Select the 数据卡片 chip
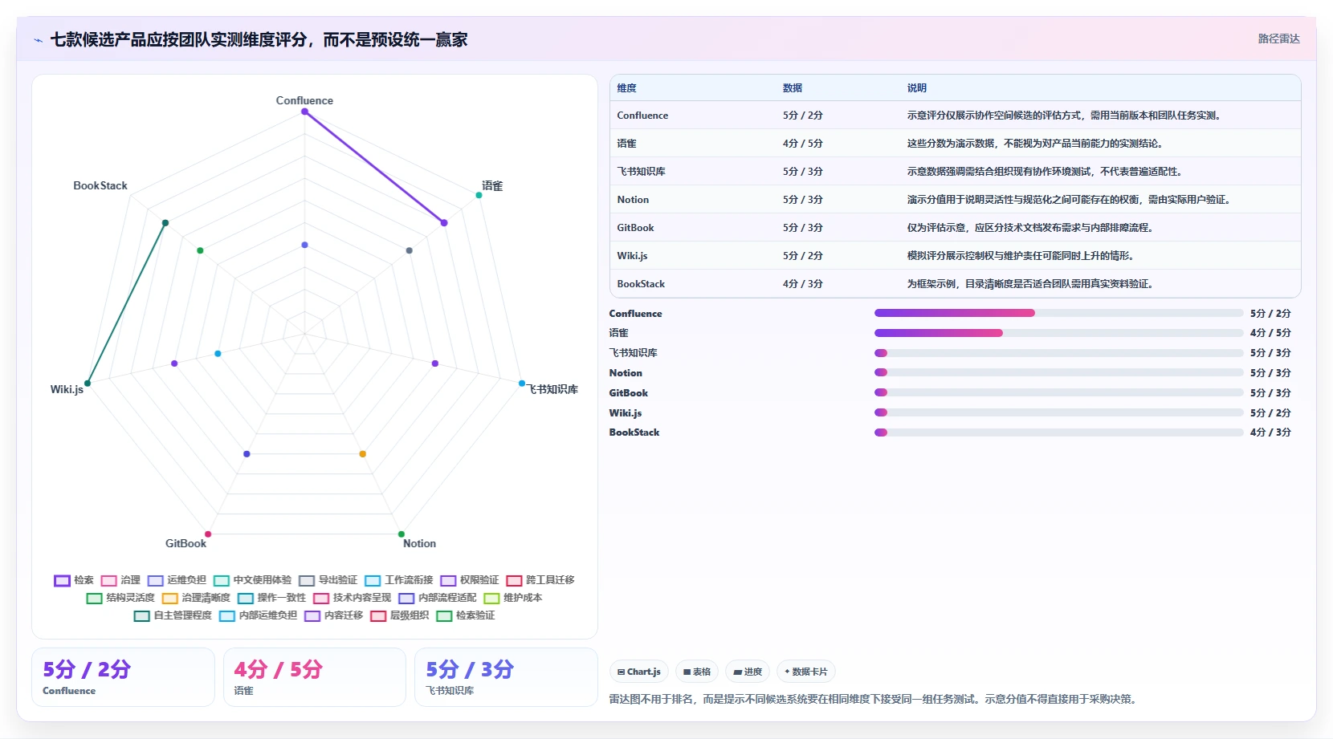 coord(806,672)
